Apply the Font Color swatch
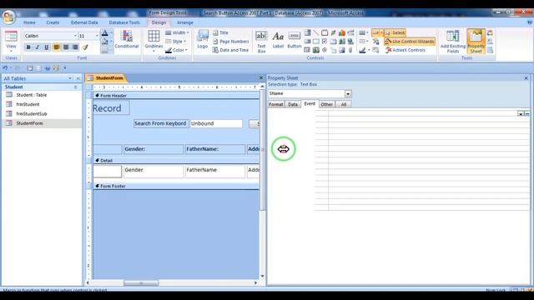This screenshot has height=300, width=534. 104,33
